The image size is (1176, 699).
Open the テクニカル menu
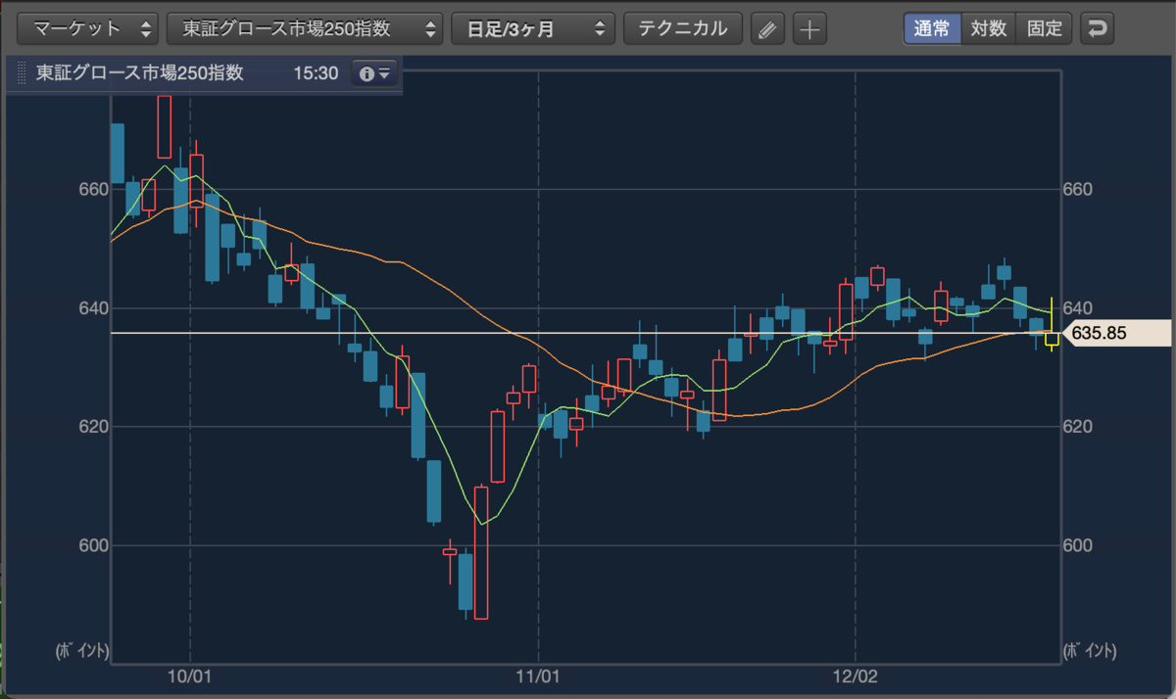pos(683,29)
